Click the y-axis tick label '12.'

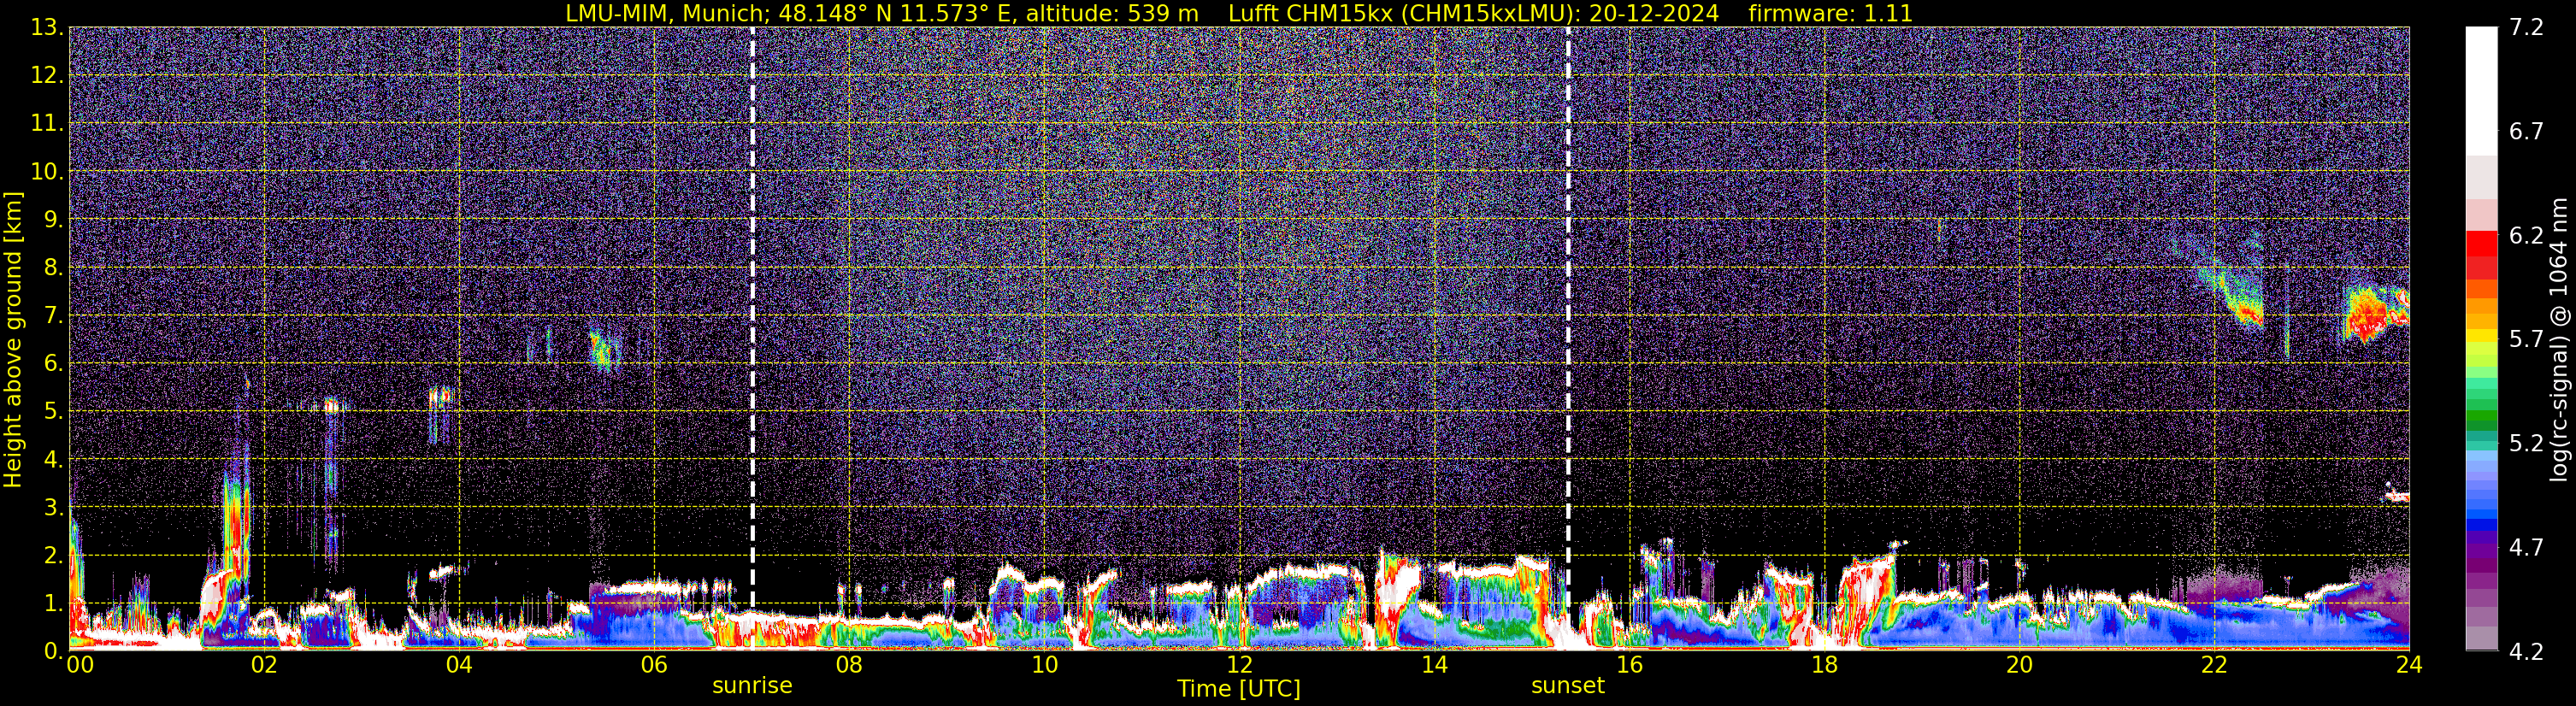click(46, 75)
